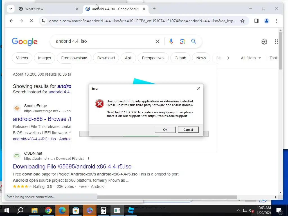Image resolution: width=288 pixels, height=216 pixels.
Task: Open search Tools
Action: [274, 58]
